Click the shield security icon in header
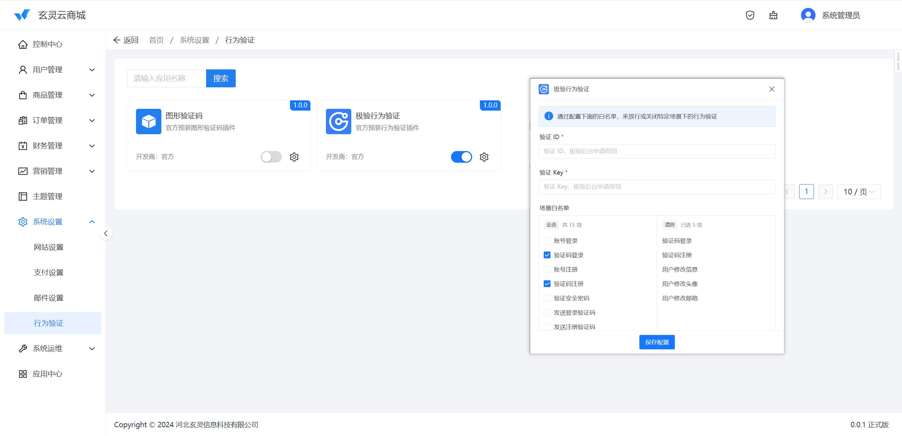The width and height of the screenshot is (902, 436). (x=750, y=15)
